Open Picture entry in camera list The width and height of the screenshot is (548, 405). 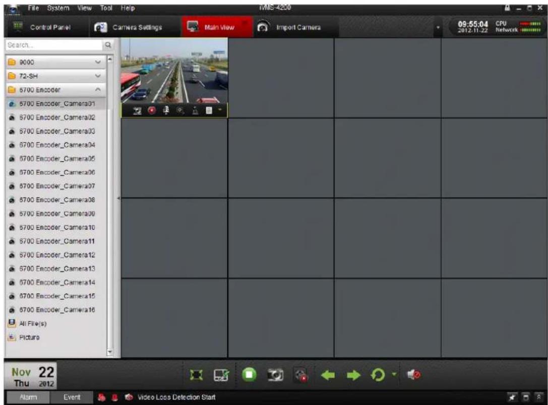[56, 337]
